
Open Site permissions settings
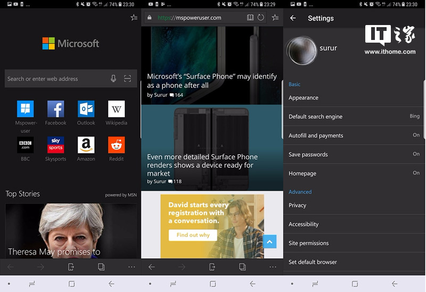(x=354, y=243)
